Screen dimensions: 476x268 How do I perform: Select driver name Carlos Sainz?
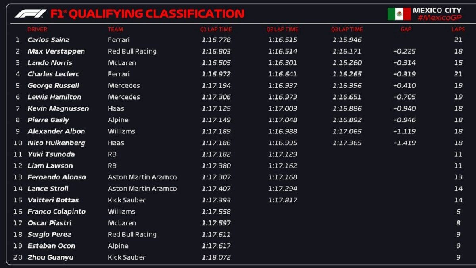[x=48, y=40]
